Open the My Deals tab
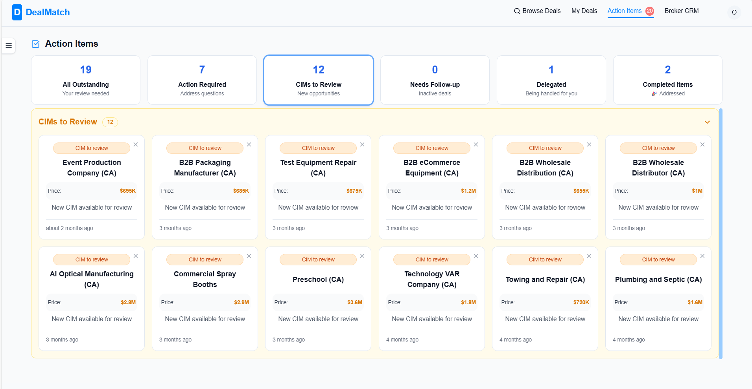 point(584,11)
